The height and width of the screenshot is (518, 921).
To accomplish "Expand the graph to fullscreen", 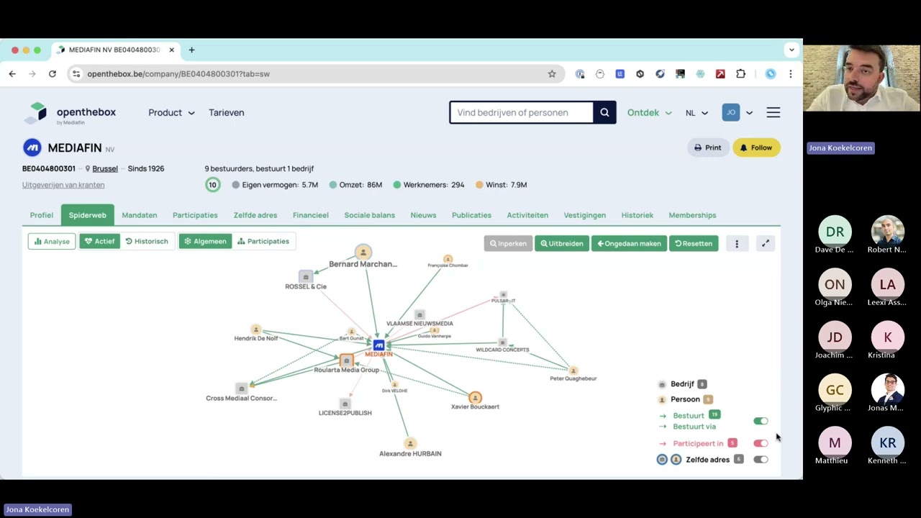I will 766,243.
